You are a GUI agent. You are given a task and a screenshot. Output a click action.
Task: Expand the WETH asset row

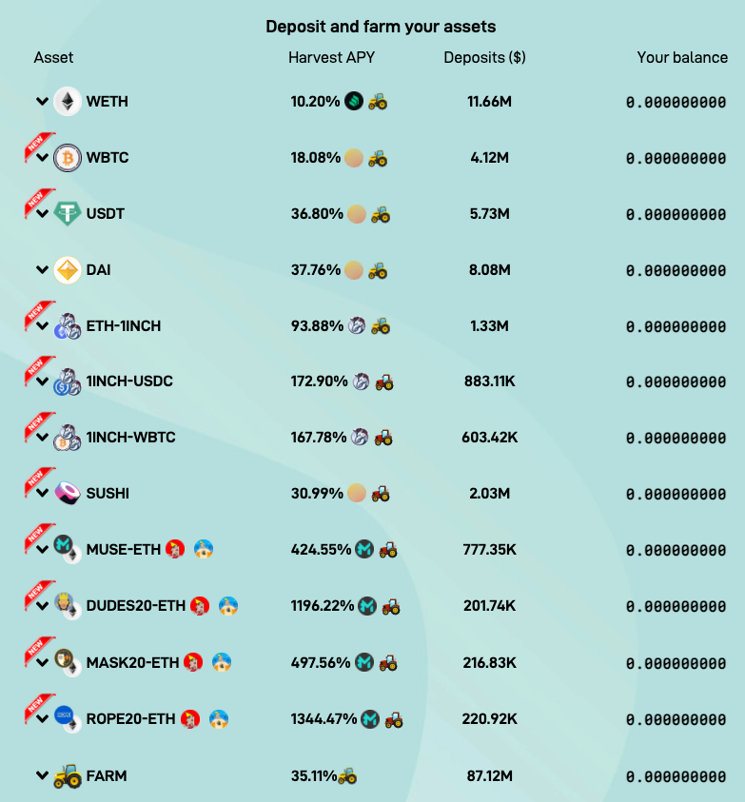coord(42,101)
